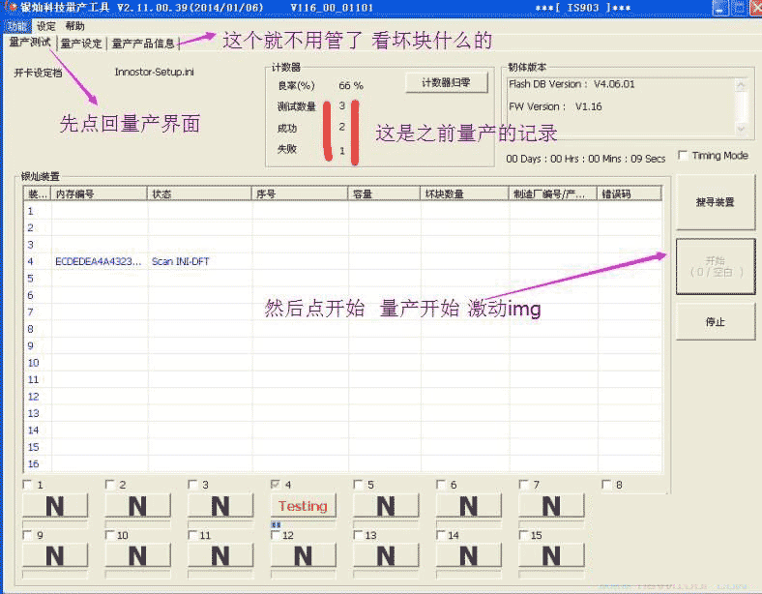Viewport: 762px width, 594px height.
Task: Click port 11 N status button
Action: (220, 555)
